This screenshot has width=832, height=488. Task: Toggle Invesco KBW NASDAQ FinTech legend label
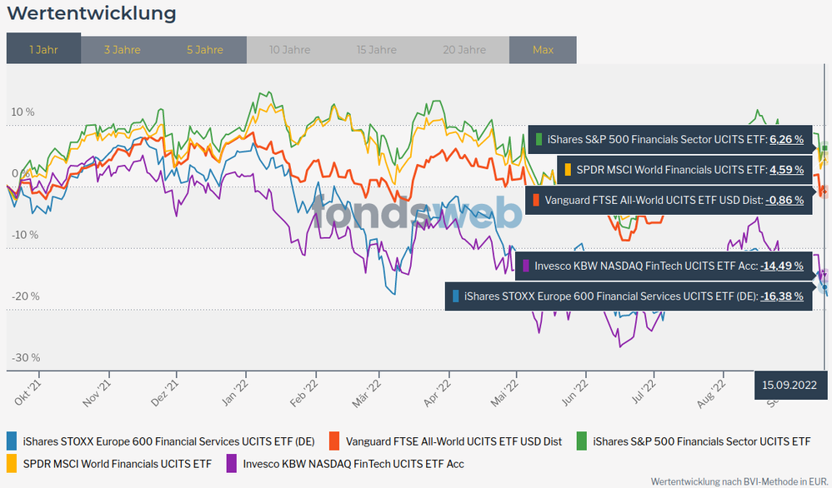(352, 463)
